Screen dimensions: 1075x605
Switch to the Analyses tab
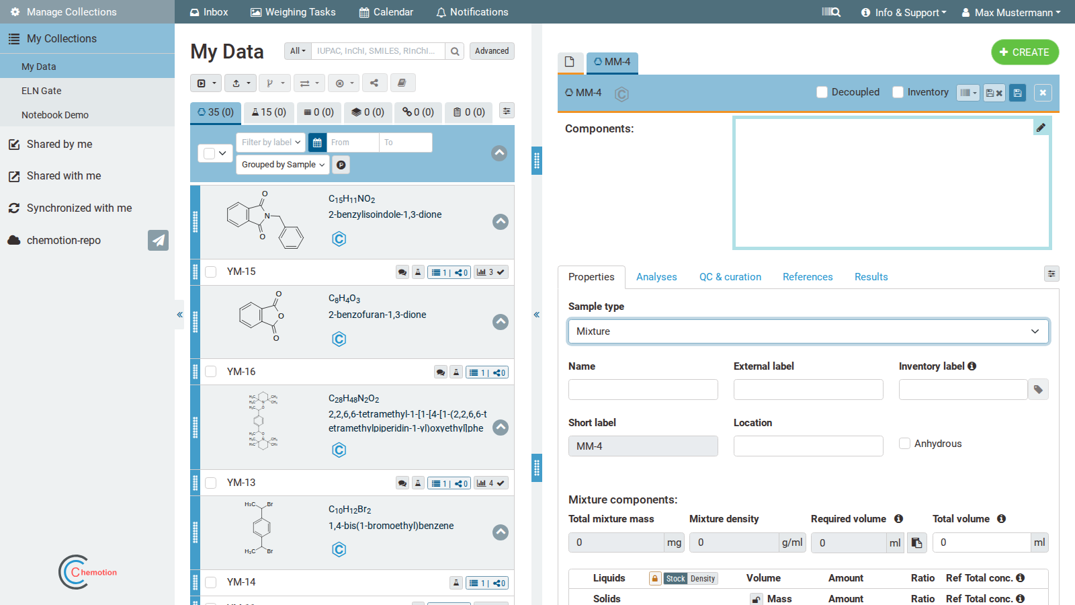[x=656, y=277]
